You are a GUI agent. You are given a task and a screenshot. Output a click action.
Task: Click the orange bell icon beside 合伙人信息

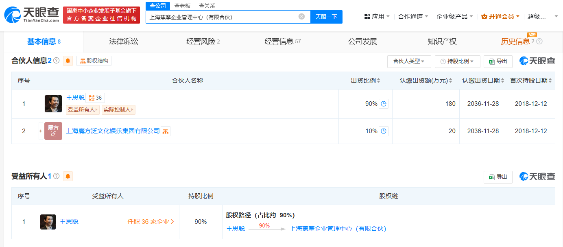pos(68,61)
